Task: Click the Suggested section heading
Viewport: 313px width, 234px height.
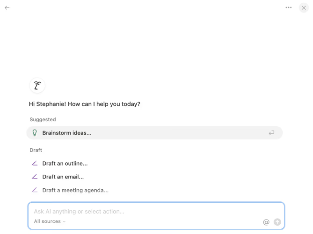Action: click(43, 120)
